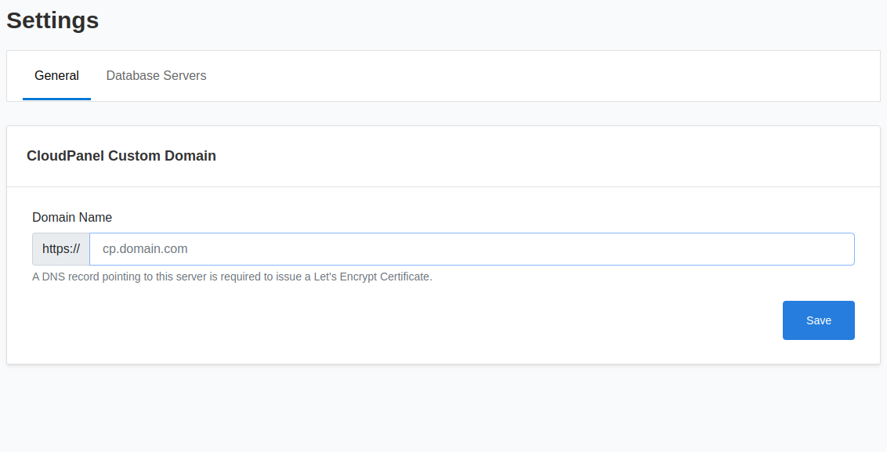Screen dimensions: 887x452
Task: Select the cp.domain.com placeholder text
Action: [x=143, y=248]
